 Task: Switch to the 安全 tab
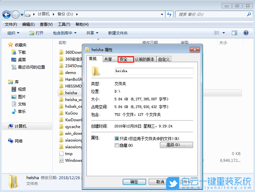coord(126,60)
